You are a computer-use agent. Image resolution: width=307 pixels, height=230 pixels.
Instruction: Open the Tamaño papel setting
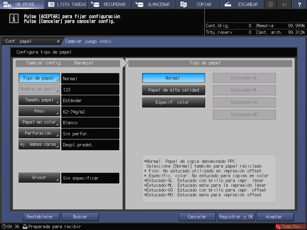point(39,100)
